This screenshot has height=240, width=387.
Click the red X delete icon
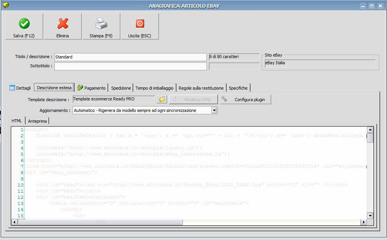coord(63,23)
